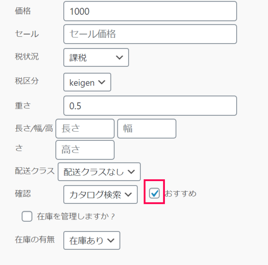Viewport: 268px width, 265px height.
Task: Click the chevron arrow on 課税 select
Action: coord(119,58)
